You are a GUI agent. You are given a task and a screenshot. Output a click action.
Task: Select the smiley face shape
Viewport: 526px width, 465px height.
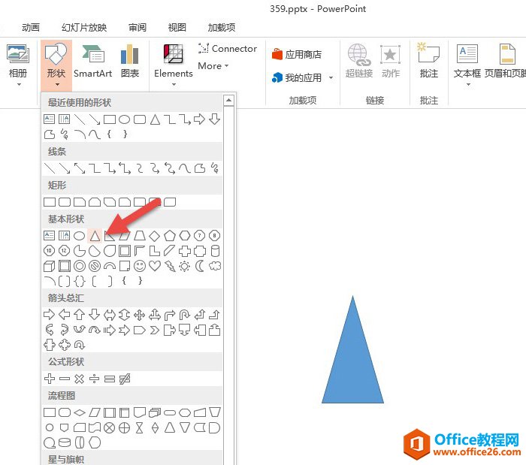point(140,266)
